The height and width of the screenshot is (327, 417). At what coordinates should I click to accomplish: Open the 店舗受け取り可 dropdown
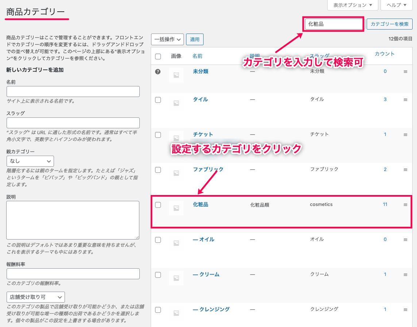click(36, 297)
